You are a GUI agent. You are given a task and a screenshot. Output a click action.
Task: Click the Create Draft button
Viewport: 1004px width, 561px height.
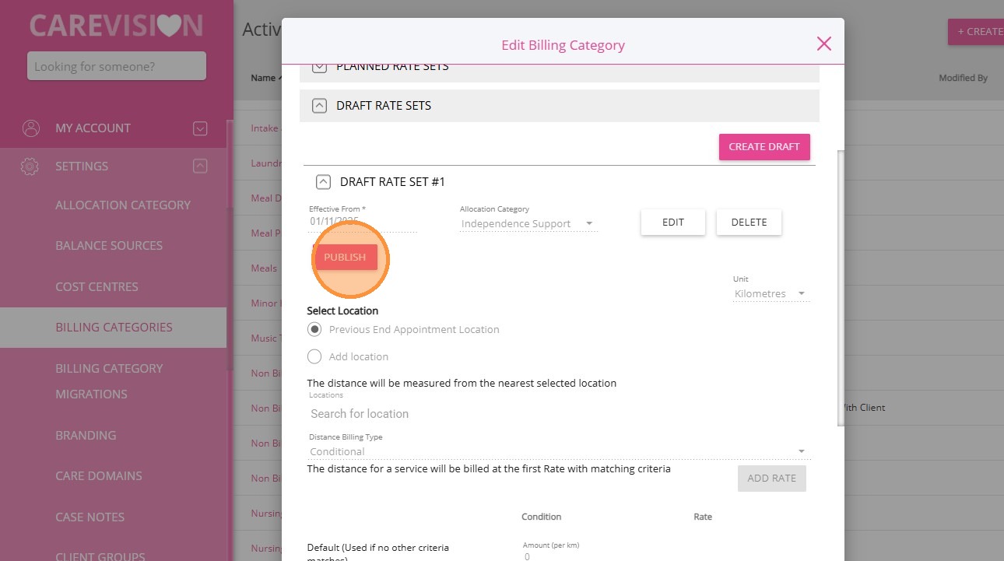click(764, 147)
